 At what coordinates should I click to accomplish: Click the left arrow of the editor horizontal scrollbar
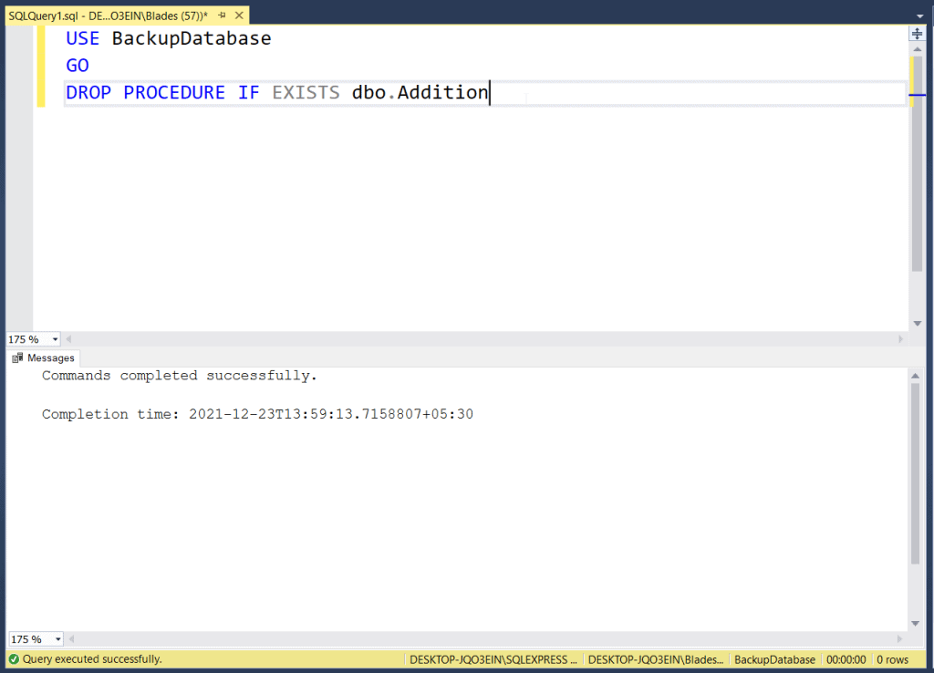click(x=67, y=338)
